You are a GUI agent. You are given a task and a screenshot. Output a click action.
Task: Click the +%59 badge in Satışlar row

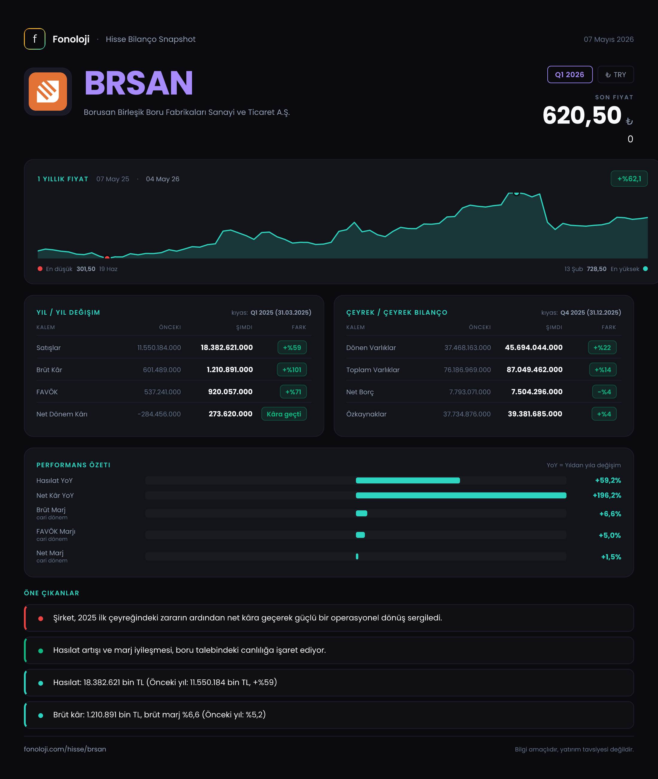click(x=292, y=347)
